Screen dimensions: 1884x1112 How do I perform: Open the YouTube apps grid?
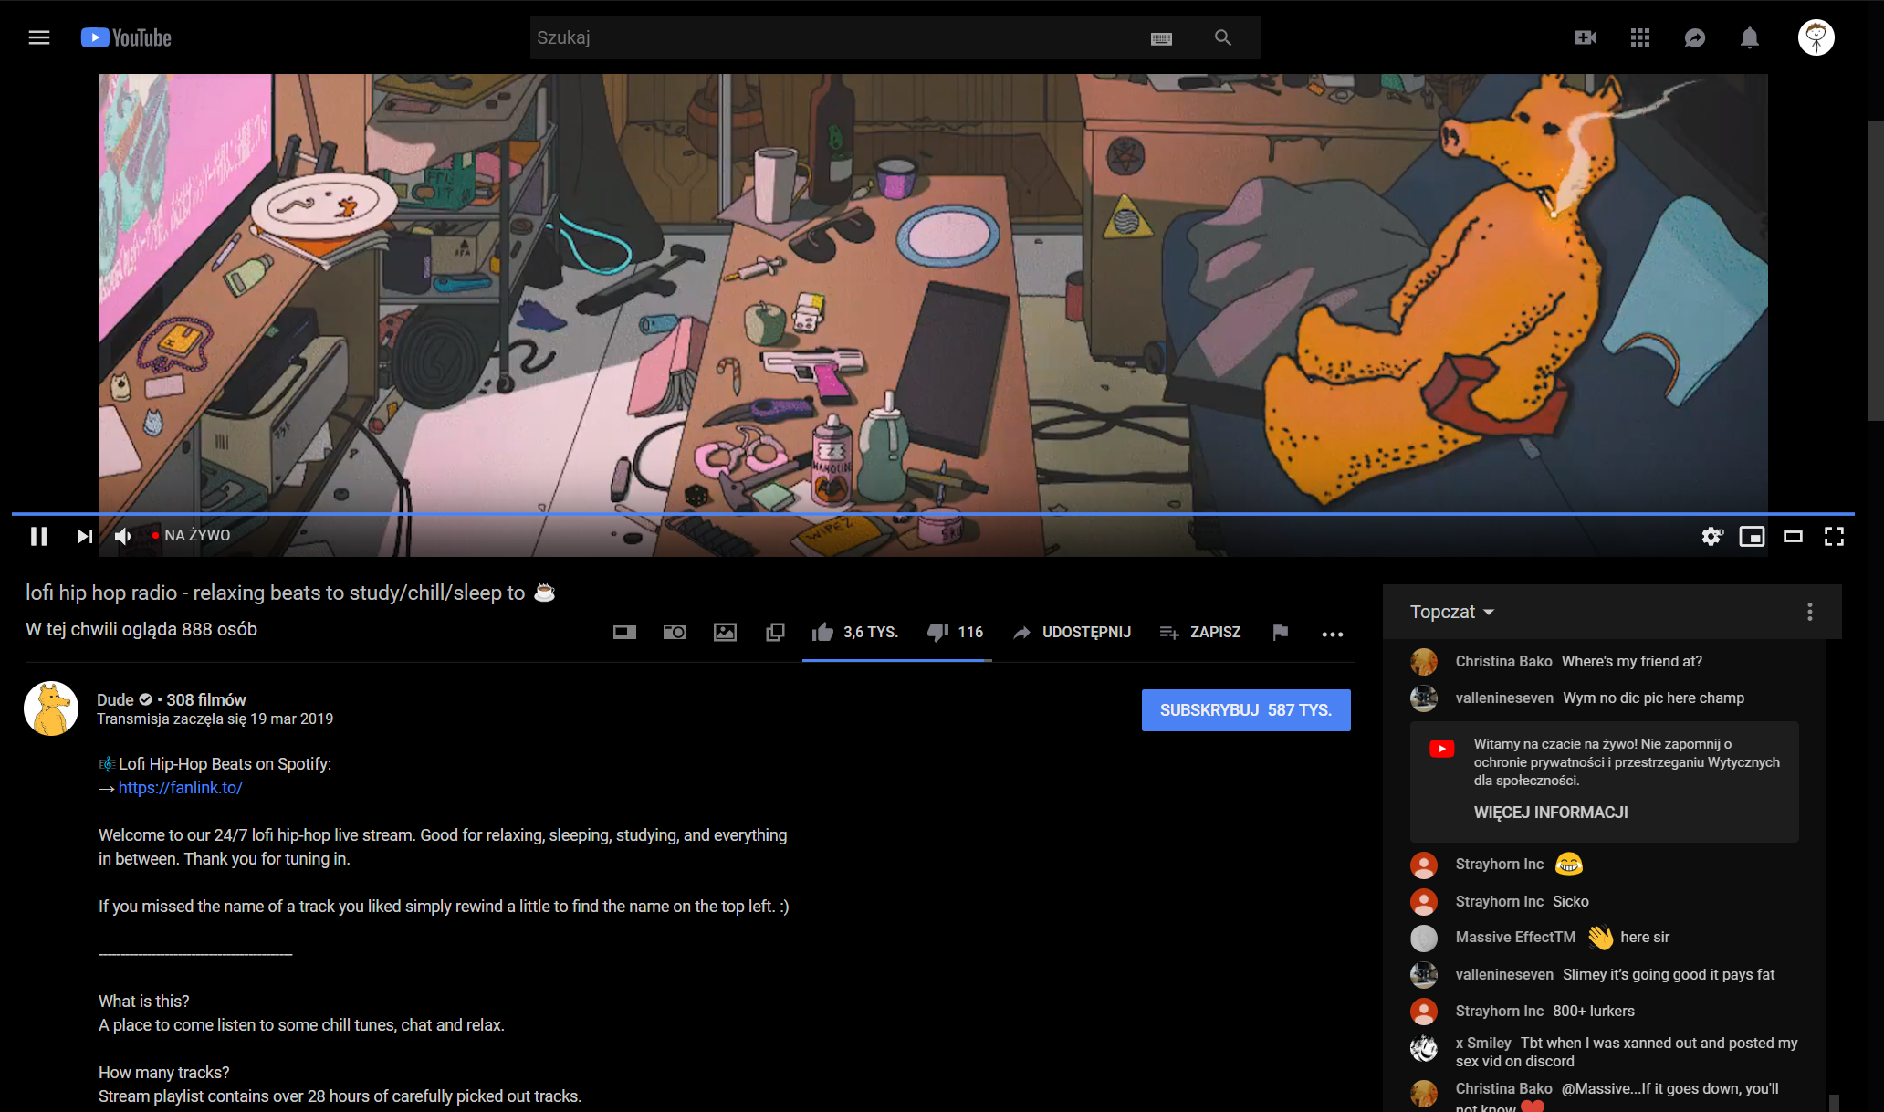(1640, 37)
